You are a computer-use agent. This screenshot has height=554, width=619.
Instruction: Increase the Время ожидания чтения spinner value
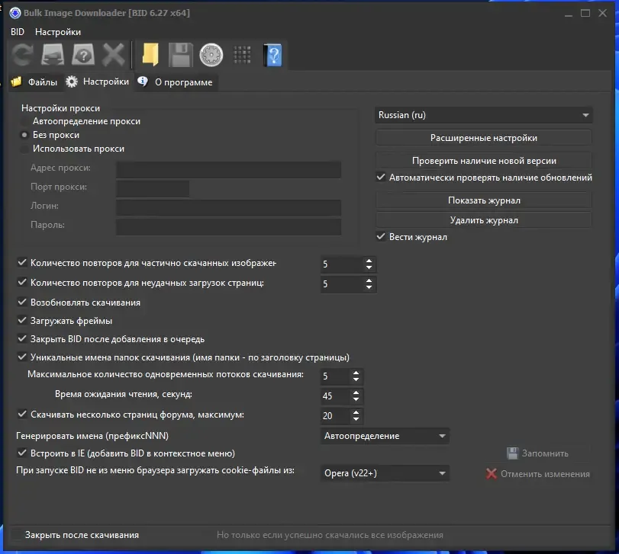click(356, 392)
